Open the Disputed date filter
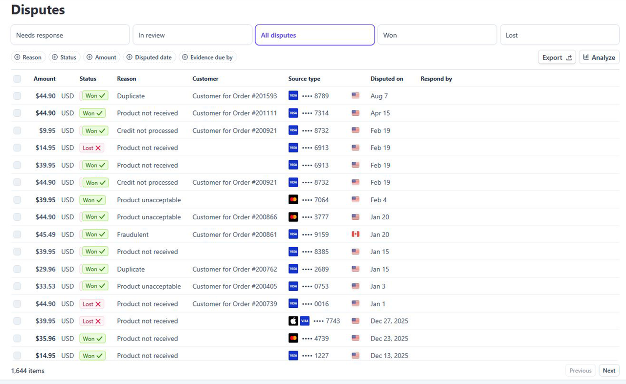 click(150, 57)
